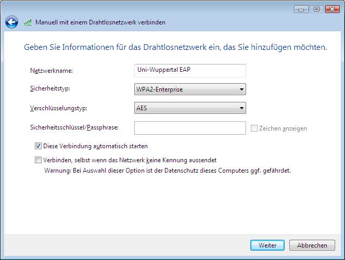Enable 'Verbinden, selbst wenn das Netzwerk keine Kennung aussendet'
The height and width of the screenshot is (260, 345).
click(38, 160)
